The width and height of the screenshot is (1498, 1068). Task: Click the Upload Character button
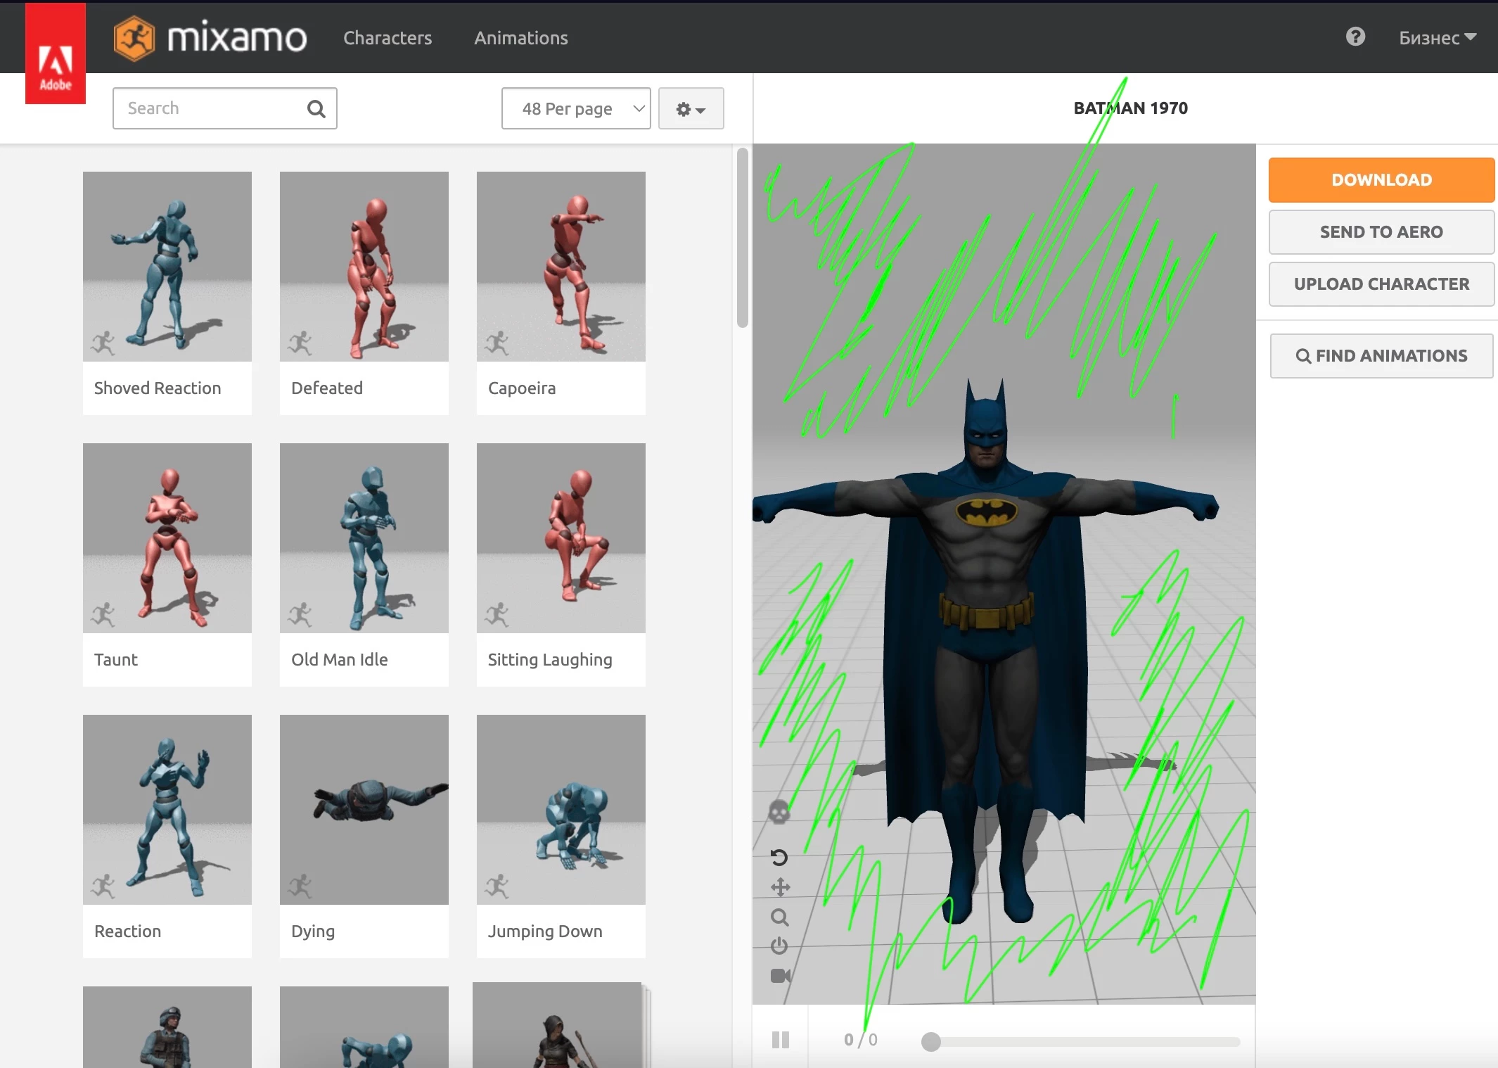pos(1381,284)
